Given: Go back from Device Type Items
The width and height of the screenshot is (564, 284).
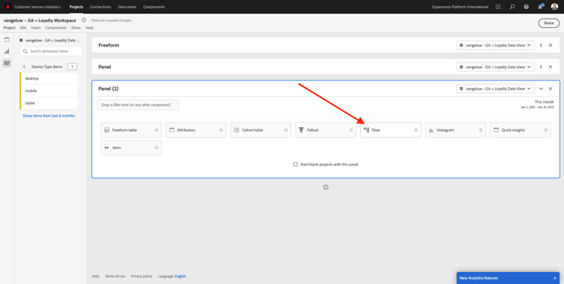Looking at the screenshot, I should tap(24, 67).
